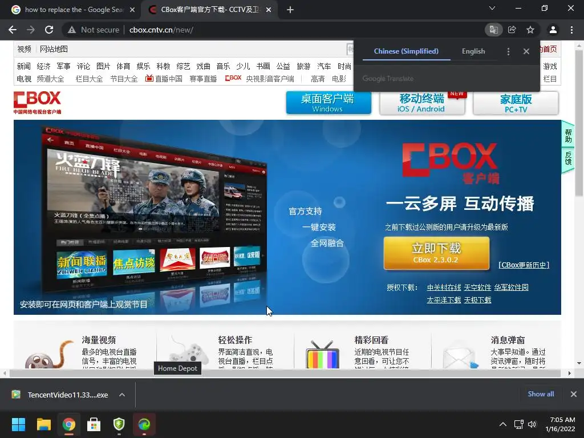The width and height of the screenshot is (584, 438).
Task: Open 太平洋下载 link
Action: pyautogui.click(x=444, y=300)
